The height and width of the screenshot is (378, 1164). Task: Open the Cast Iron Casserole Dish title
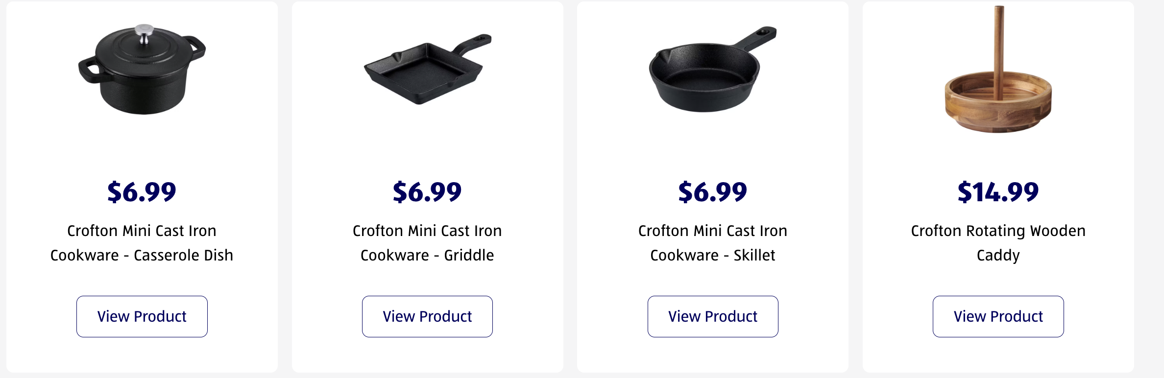pyautogui.click(x=142, y=243)
